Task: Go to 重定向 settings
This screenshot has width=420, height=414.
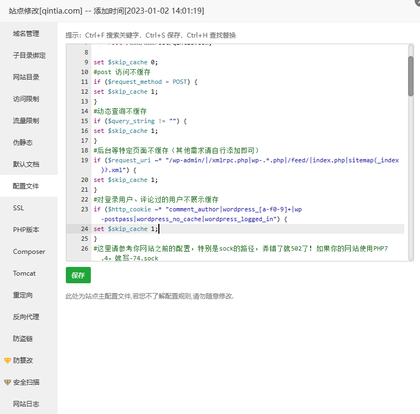Action: 23,295
